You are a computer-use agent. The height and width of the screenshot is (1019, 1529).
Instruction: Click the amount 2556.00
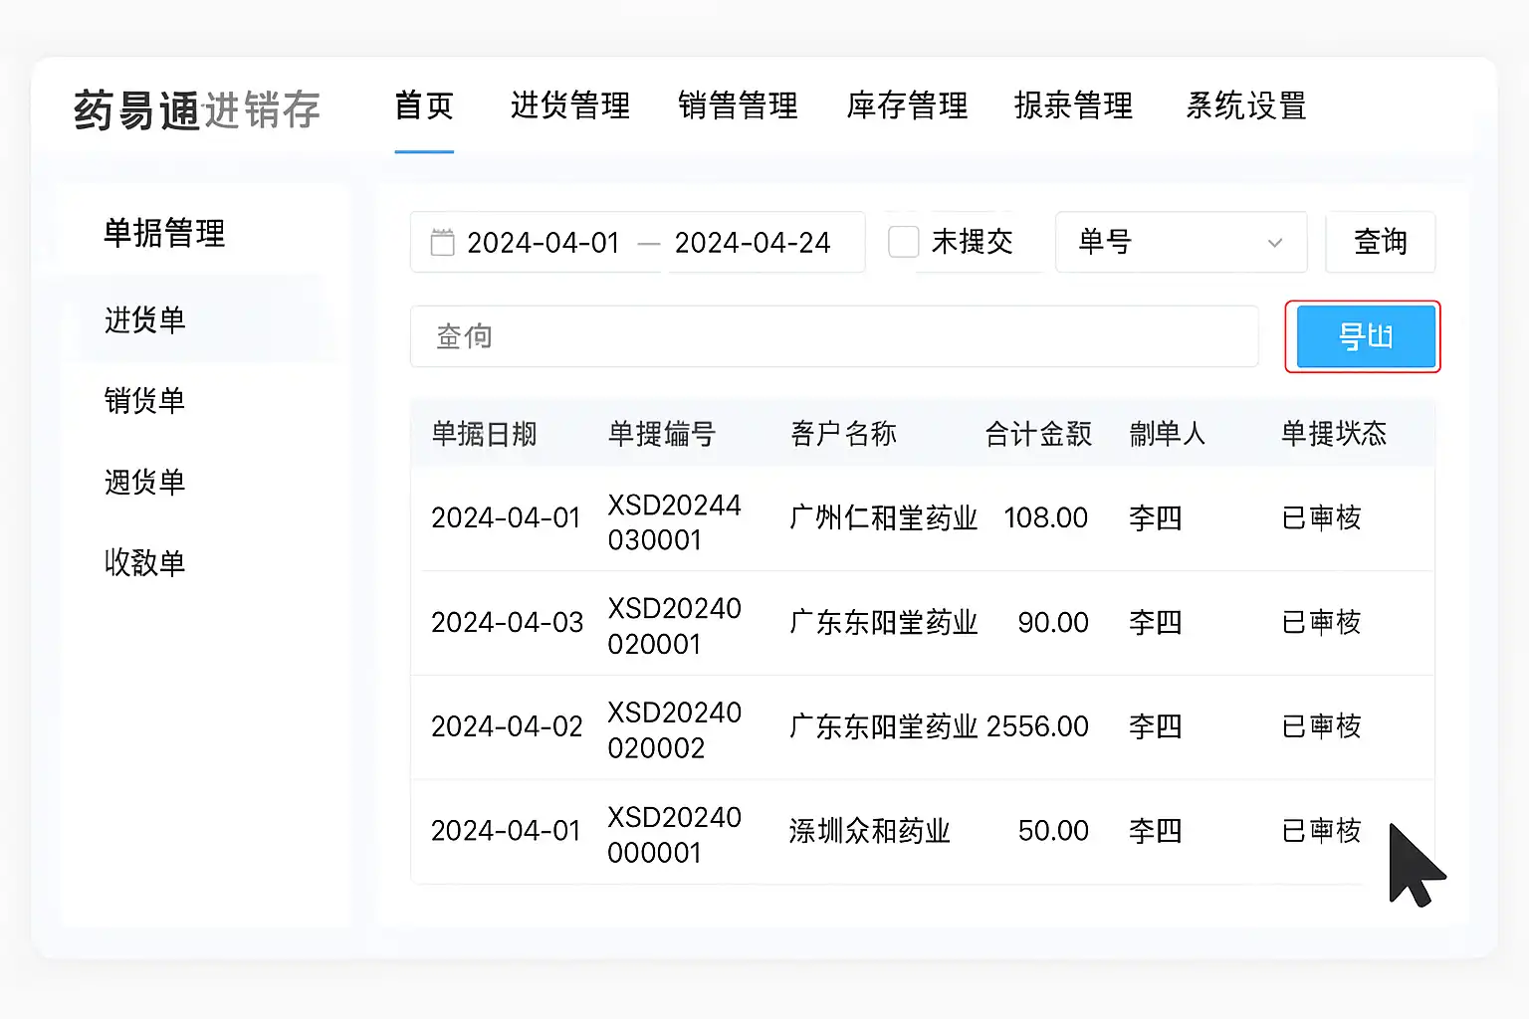point(1038,726)
